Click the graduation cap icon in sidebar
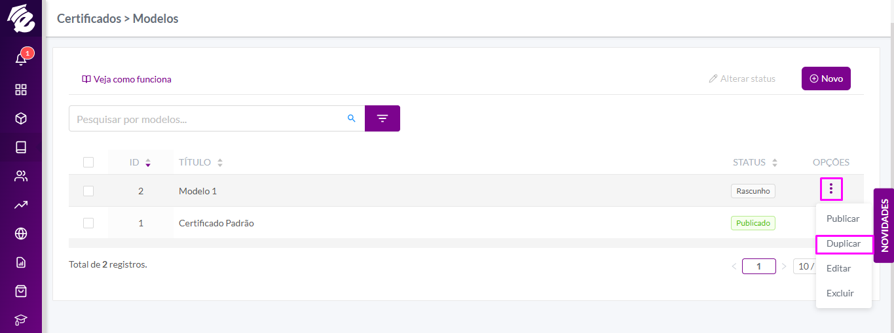 21,319
